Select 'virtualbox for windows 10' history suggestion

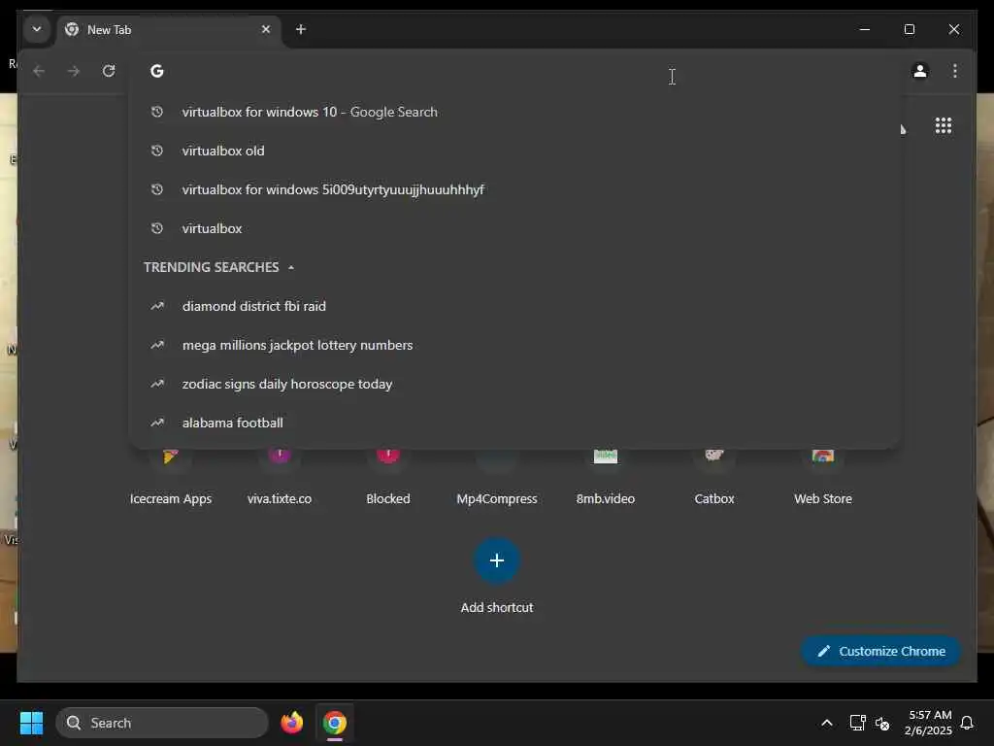point(514,113)
